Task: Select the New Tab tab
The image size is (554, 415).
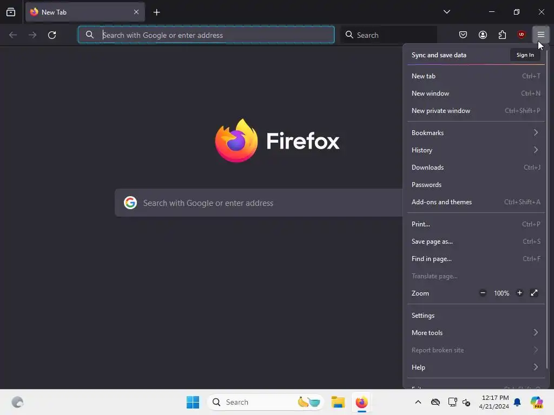Action: coord(85,12)
